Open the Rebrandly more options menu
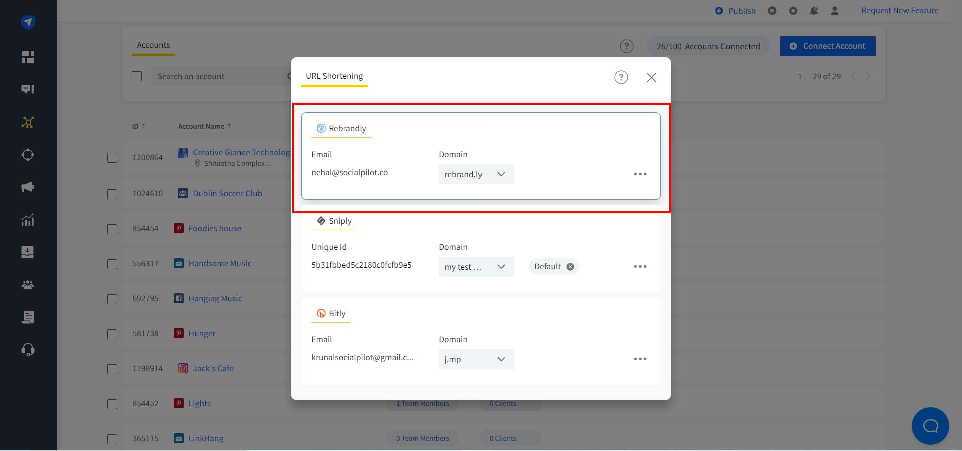This screenshot has width=962, height=451. (640, 174)
